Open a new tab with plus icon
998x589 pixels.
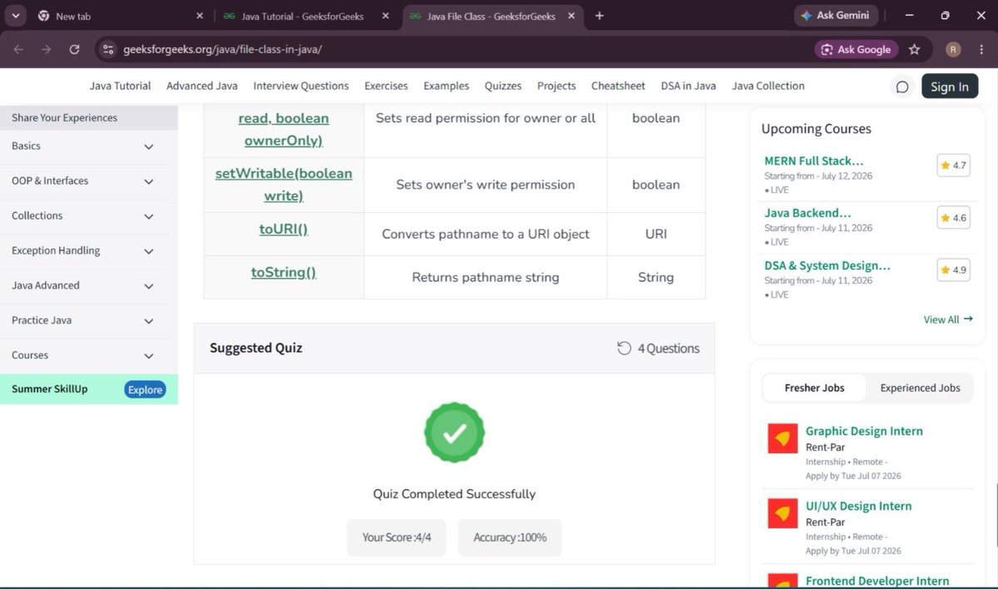(x=600, y=16)
